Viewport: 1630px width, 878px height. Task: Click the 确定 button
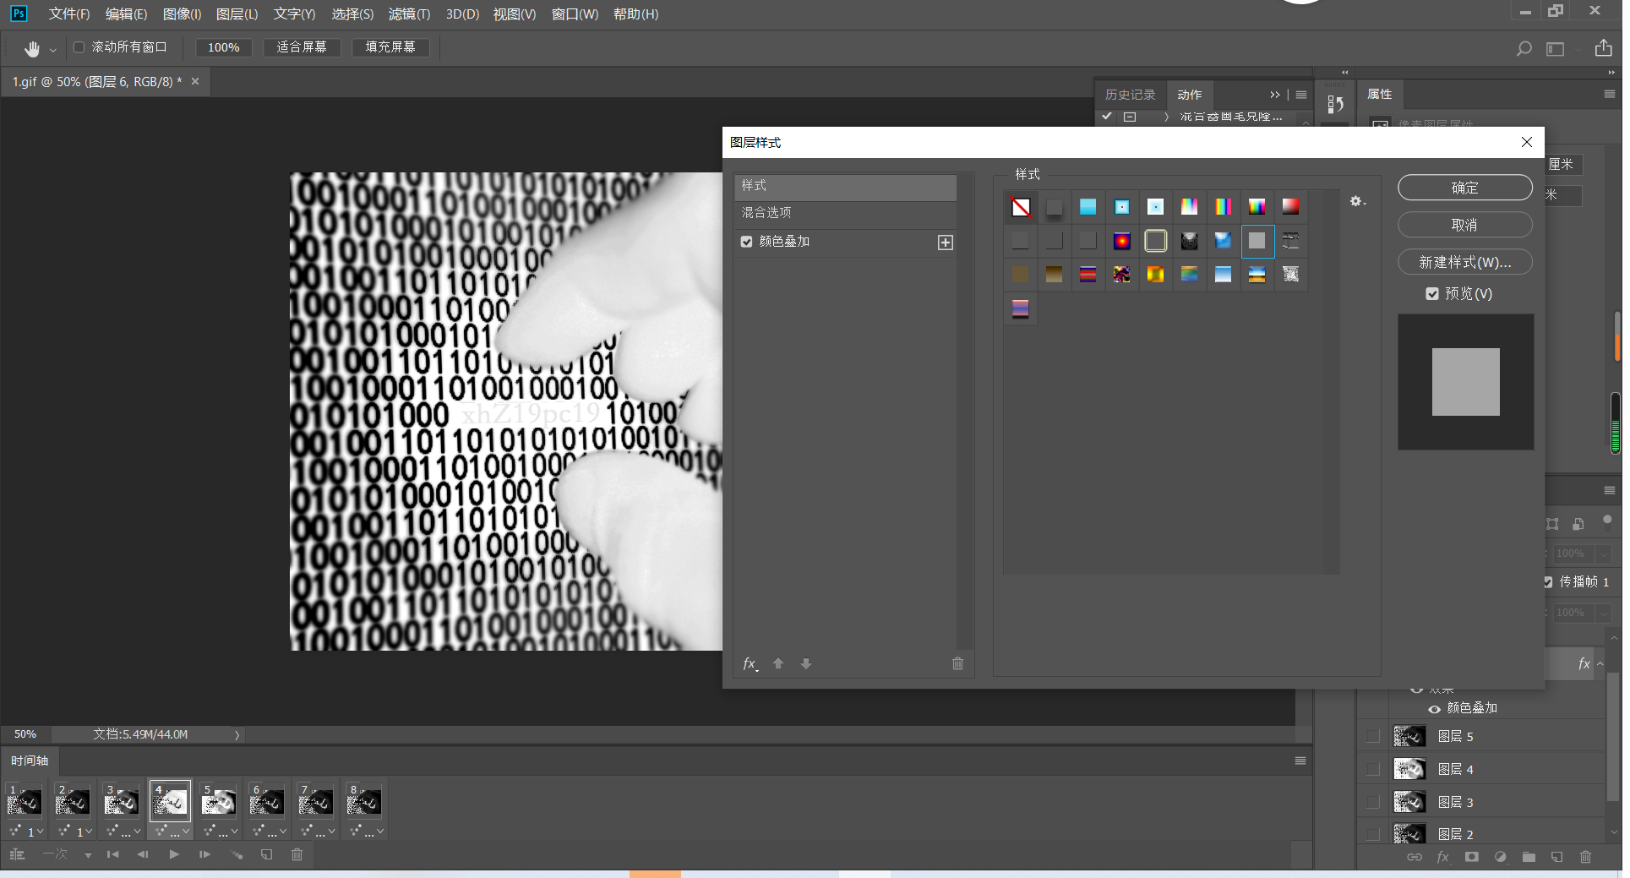click(x=1464, y=188)
